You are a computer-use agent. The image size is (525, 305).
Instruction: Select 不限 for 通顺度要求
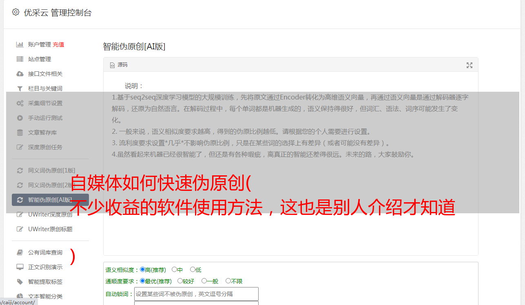228,281
